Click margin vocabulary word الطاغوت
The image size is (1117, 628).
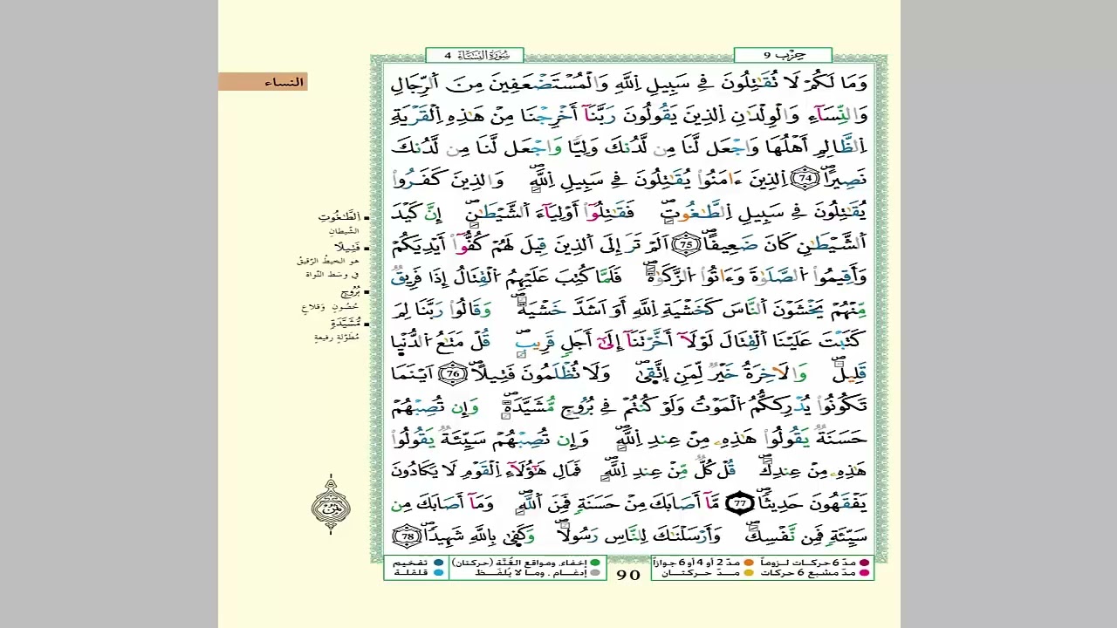[x=339, y=218]
